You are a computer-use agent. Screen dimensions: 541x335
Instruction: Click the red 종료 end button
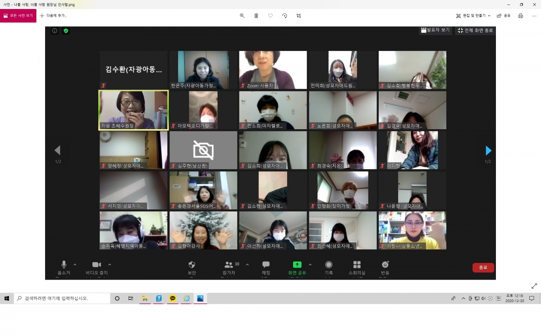pos(483,267)
